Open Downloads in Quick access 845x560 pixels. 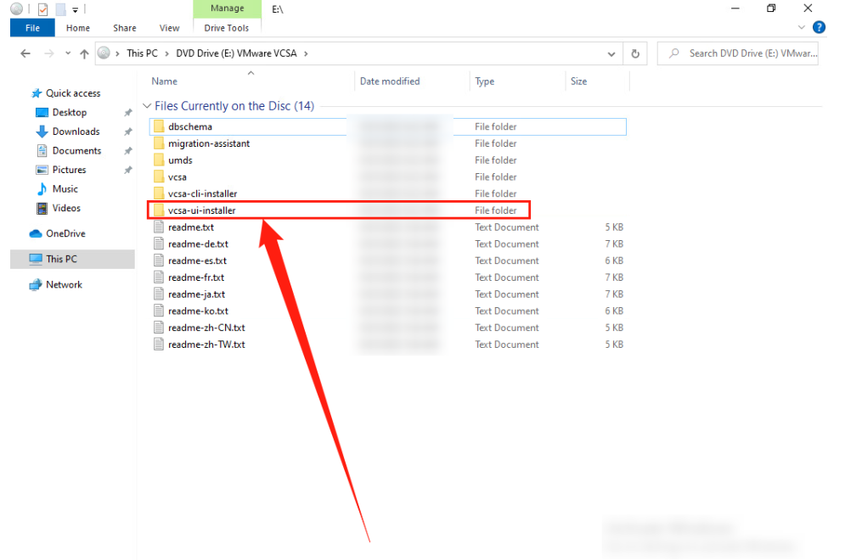click(x=76, y=132)
